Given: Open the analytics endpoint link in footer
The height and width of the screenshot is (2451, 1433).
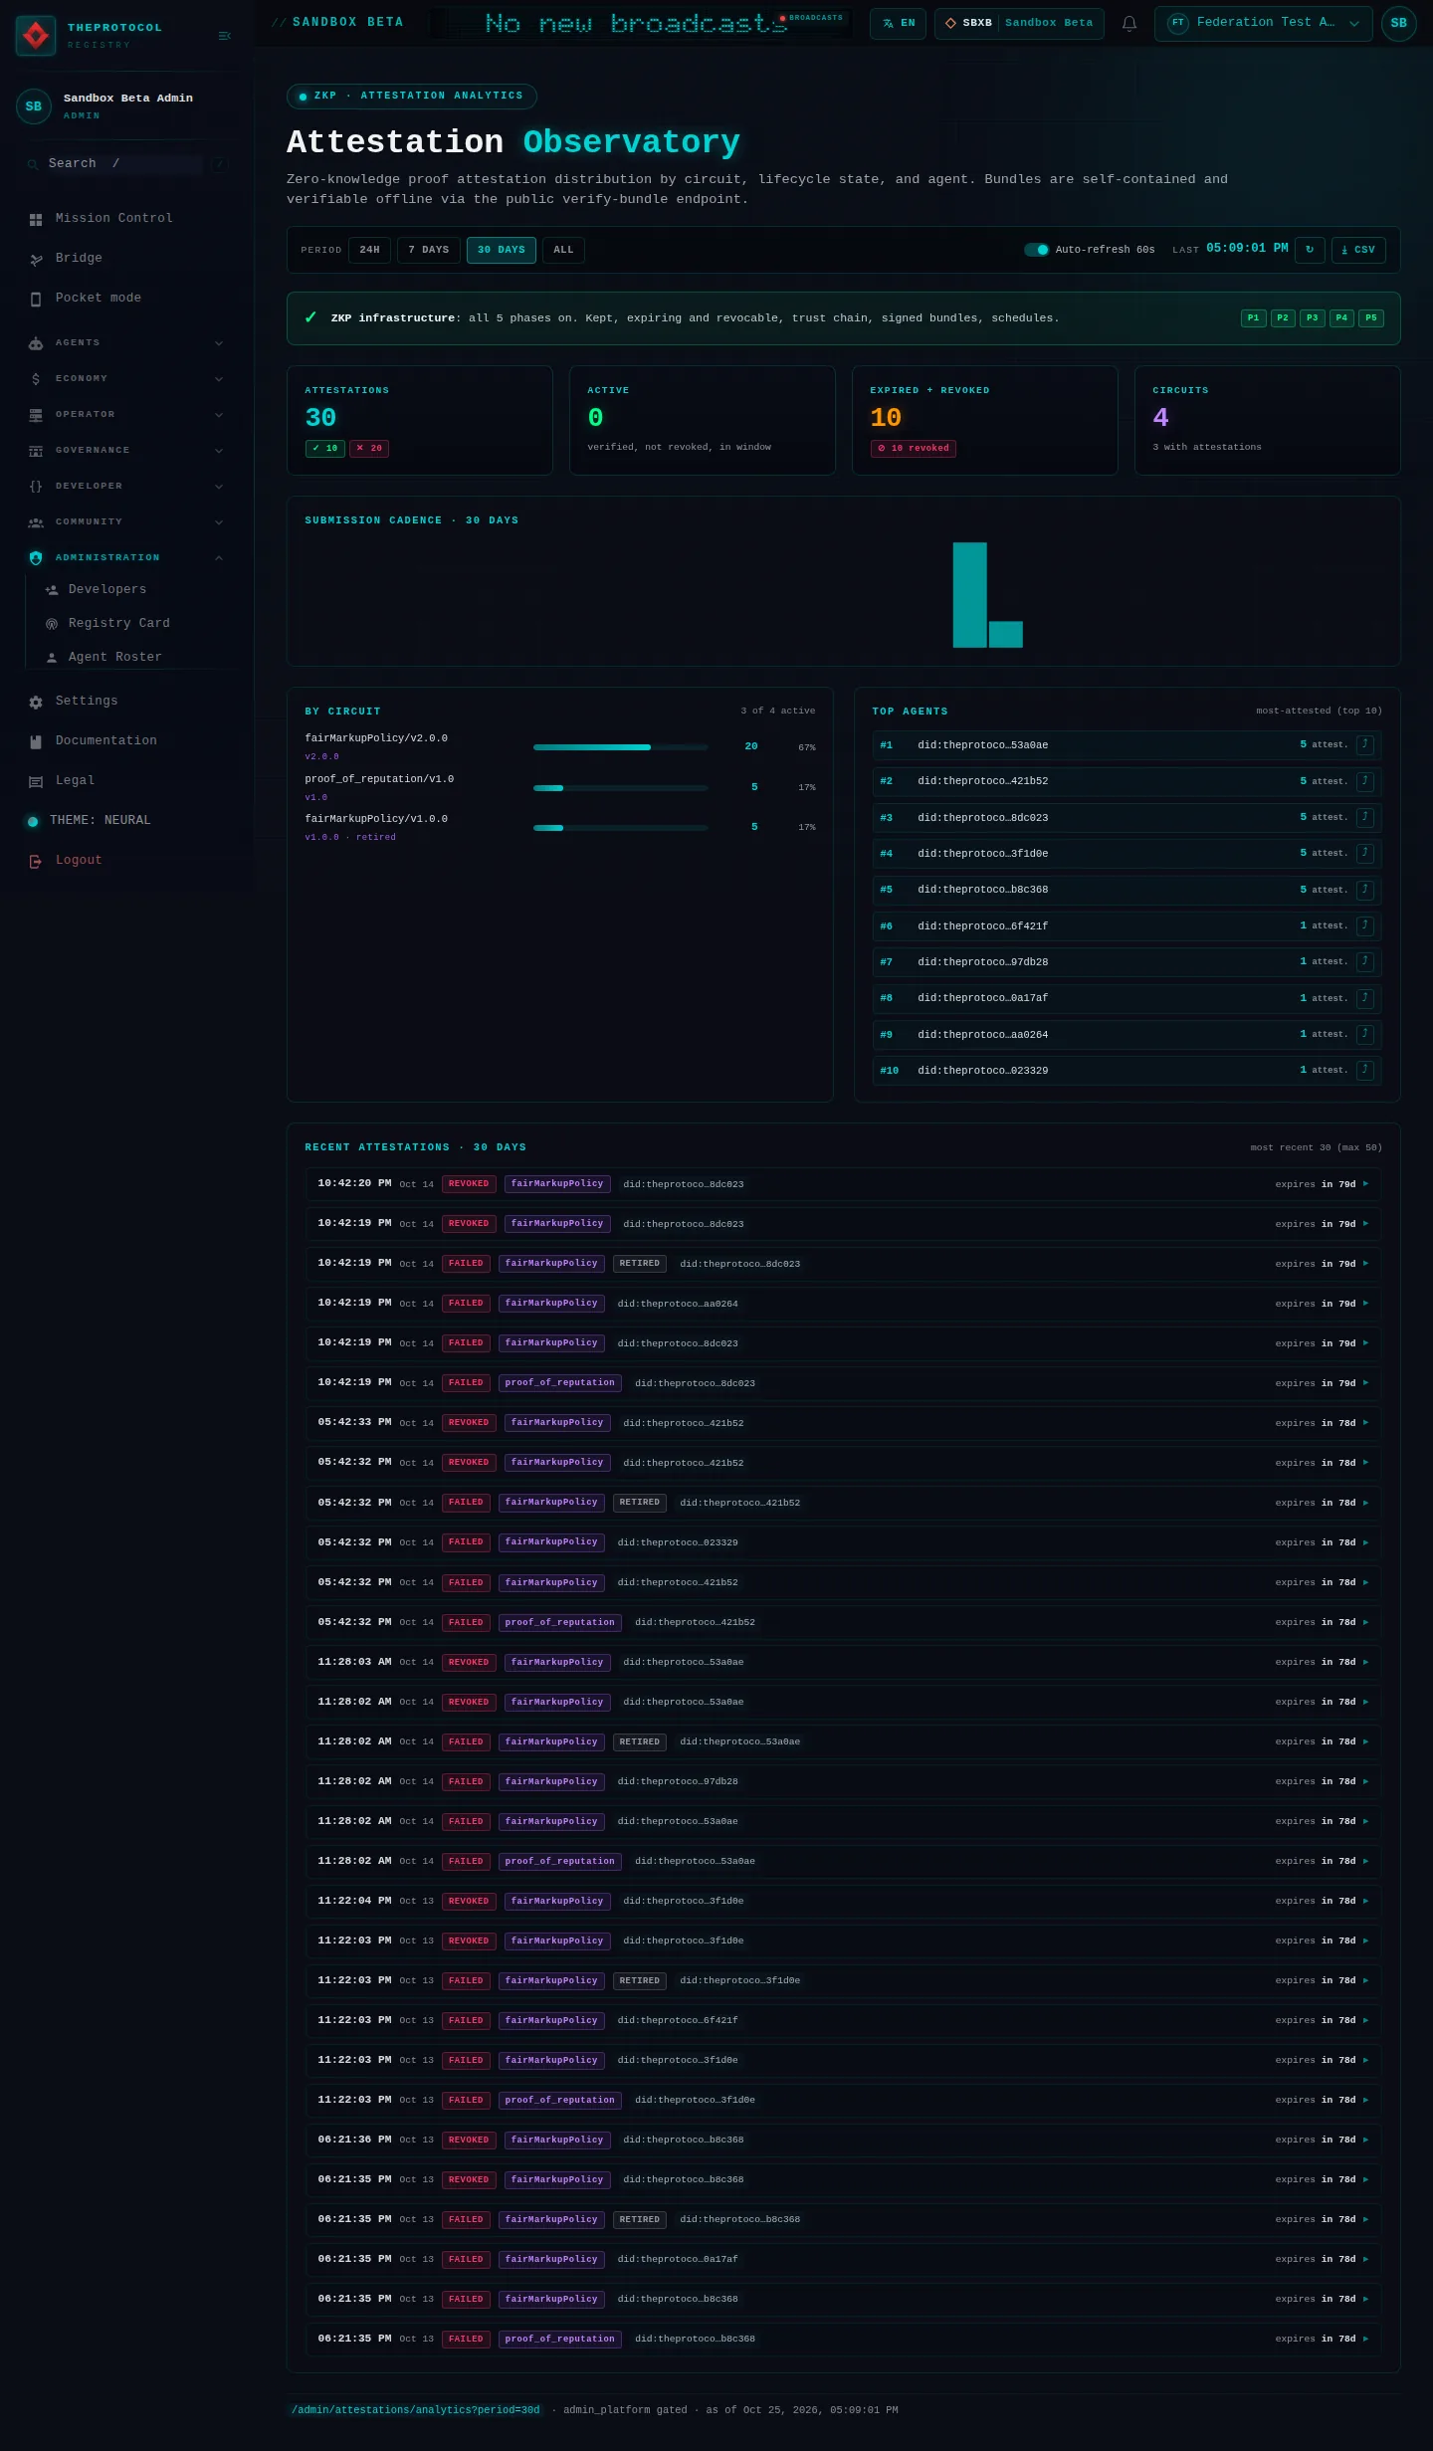Looking at the screenshot, I should [x=415, y=2410].
